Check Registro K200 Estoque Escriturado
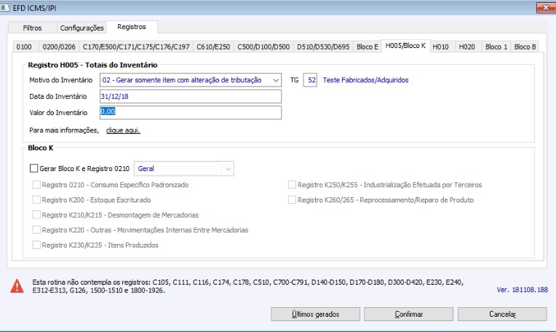 [36, 200]
